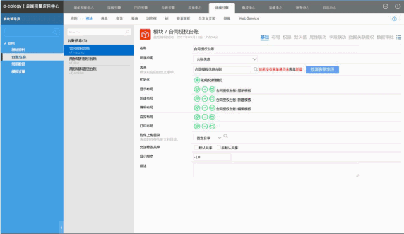Open the 固定目录 dropdown
The height and width of the screenshot is (234, 404).
click(208, 138)
